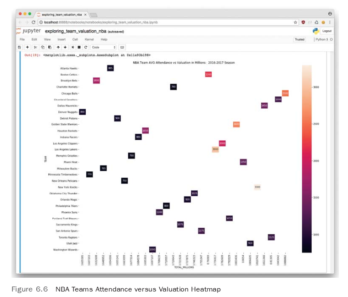Interrupt kernel with the stop icon
This screenshot has height=297, width=348.
(x=79, y=47)
